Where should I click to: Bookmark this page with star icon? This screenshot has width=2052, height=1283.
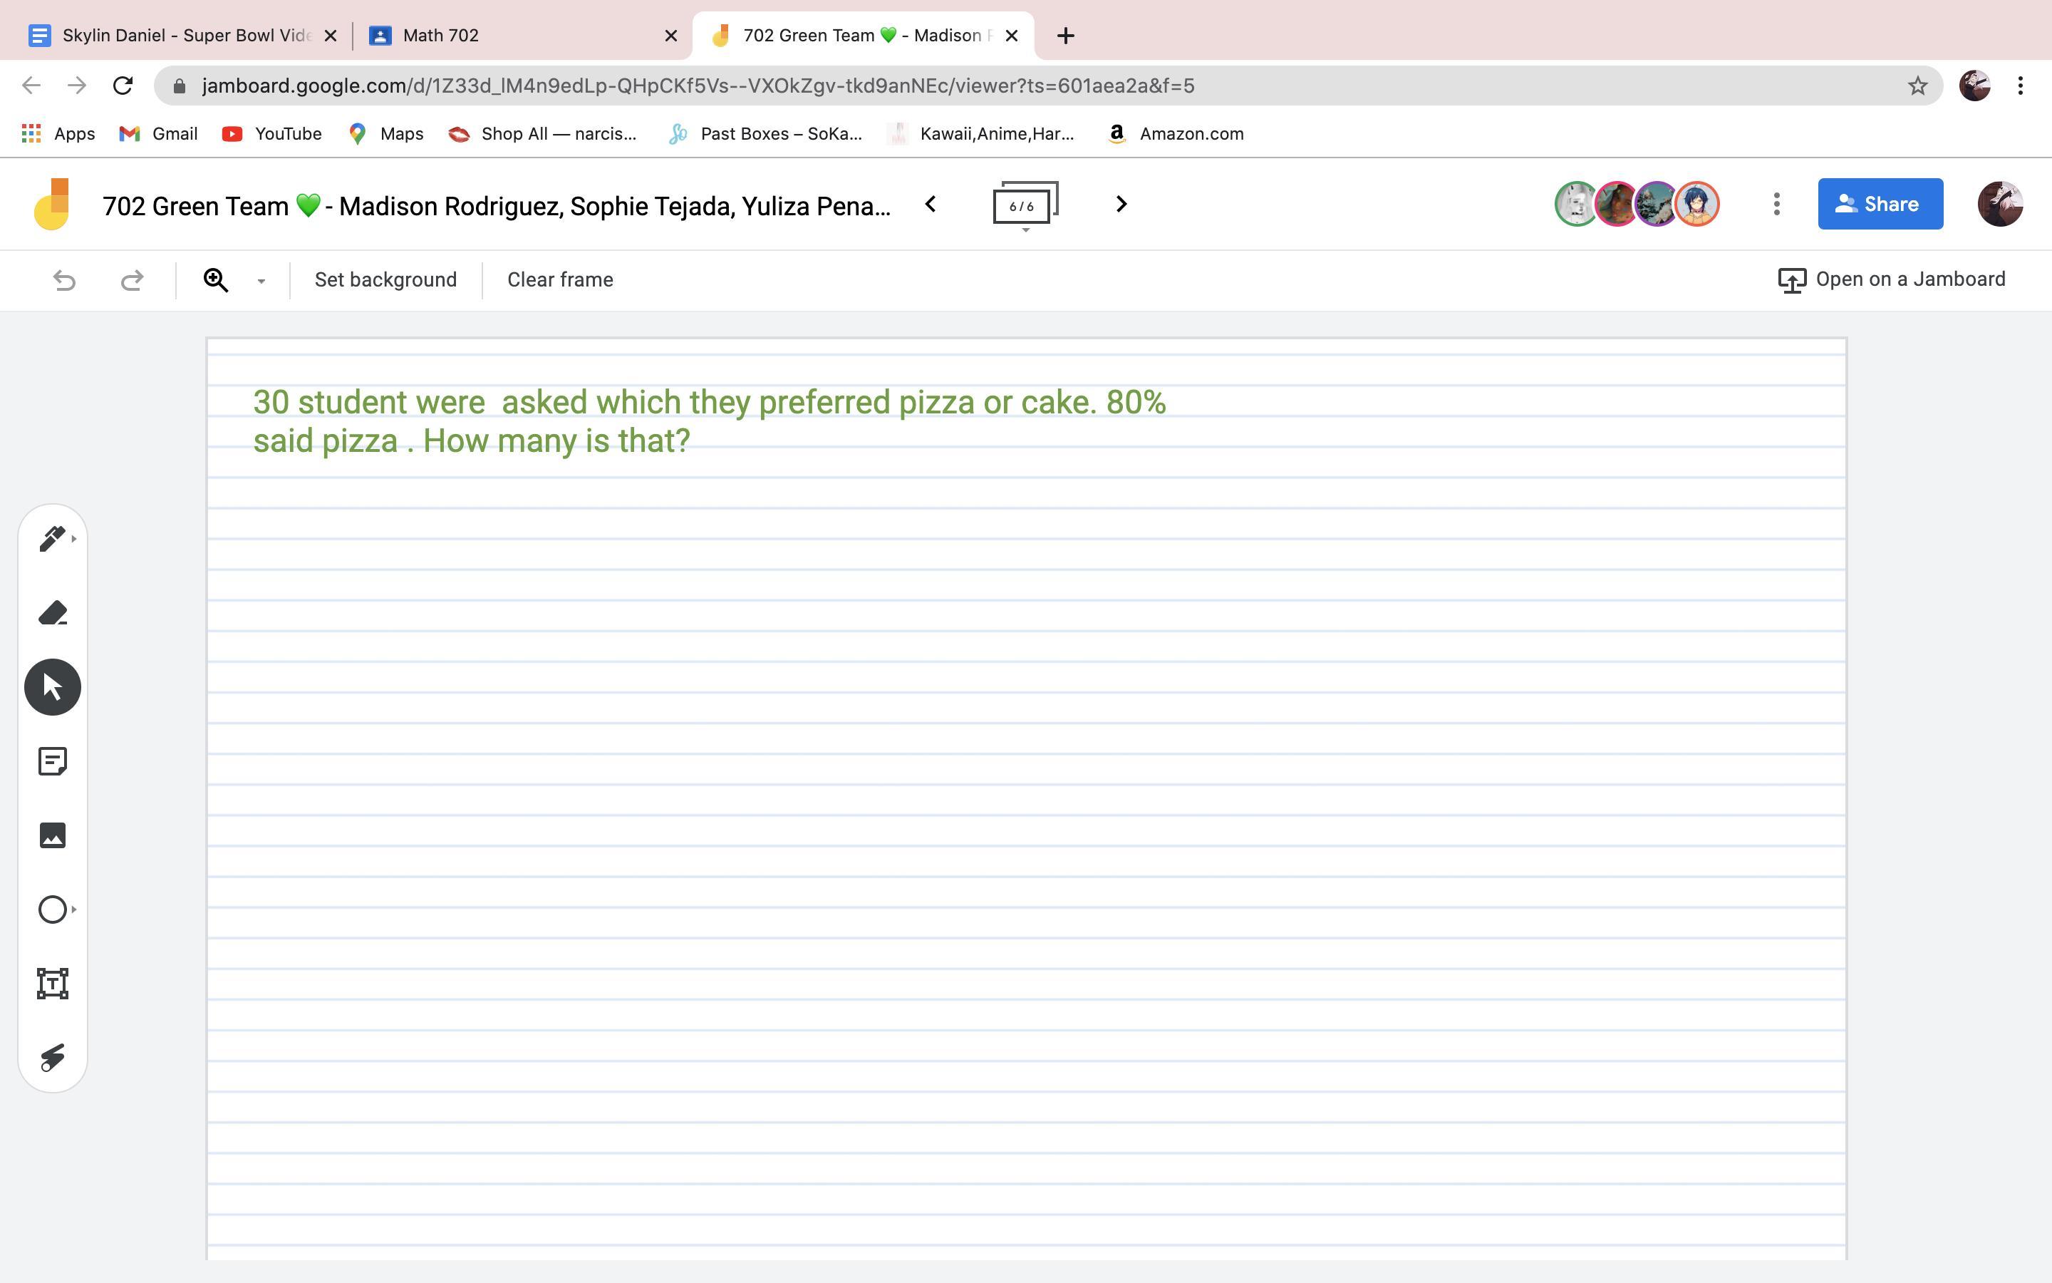coord(1917,86)
